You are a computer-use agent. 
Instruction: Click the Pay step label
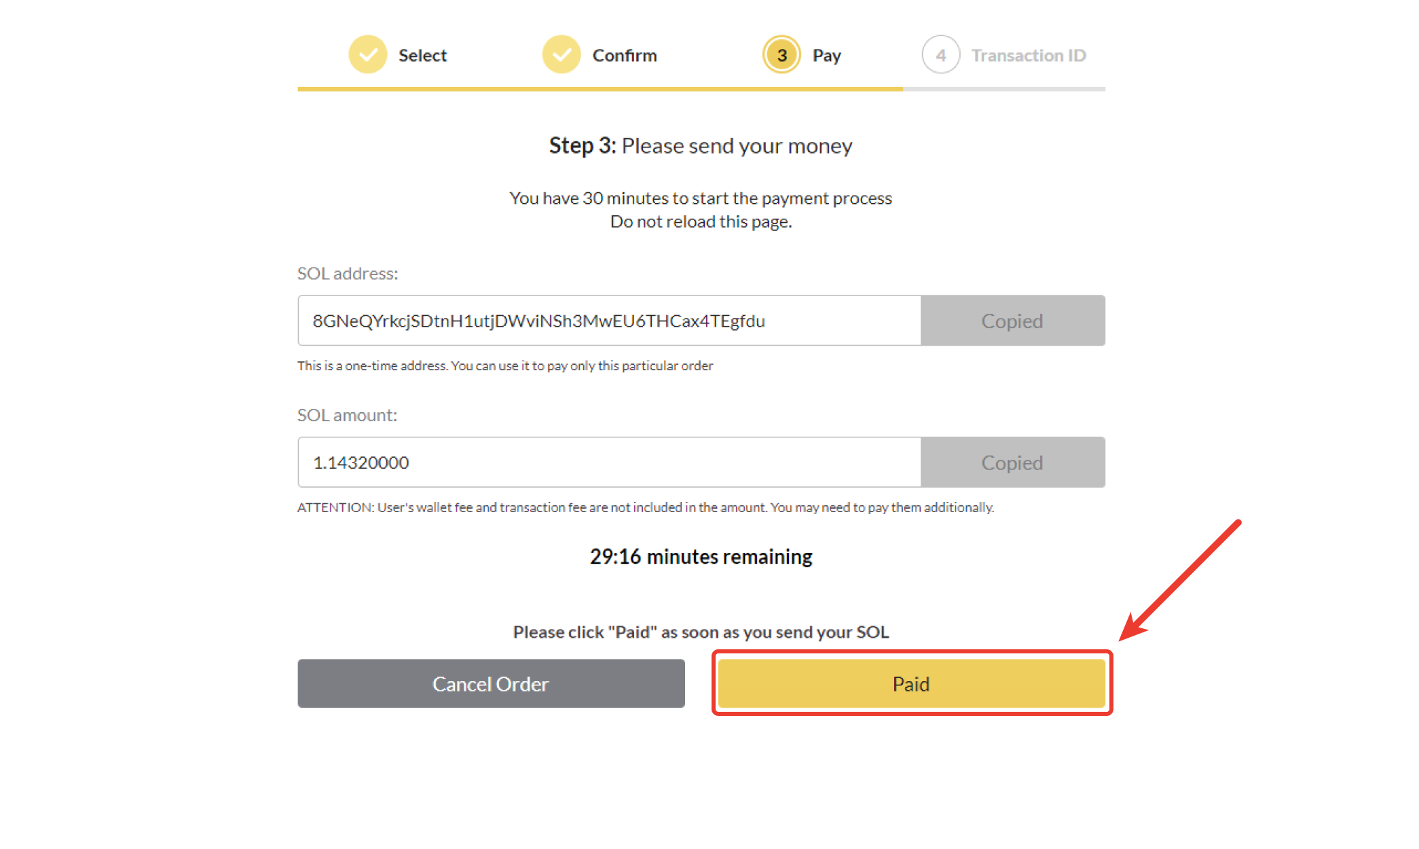[826, 56]
